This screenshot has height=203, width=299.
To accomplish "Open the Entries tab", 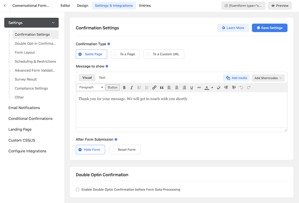I will pos(145,5).
